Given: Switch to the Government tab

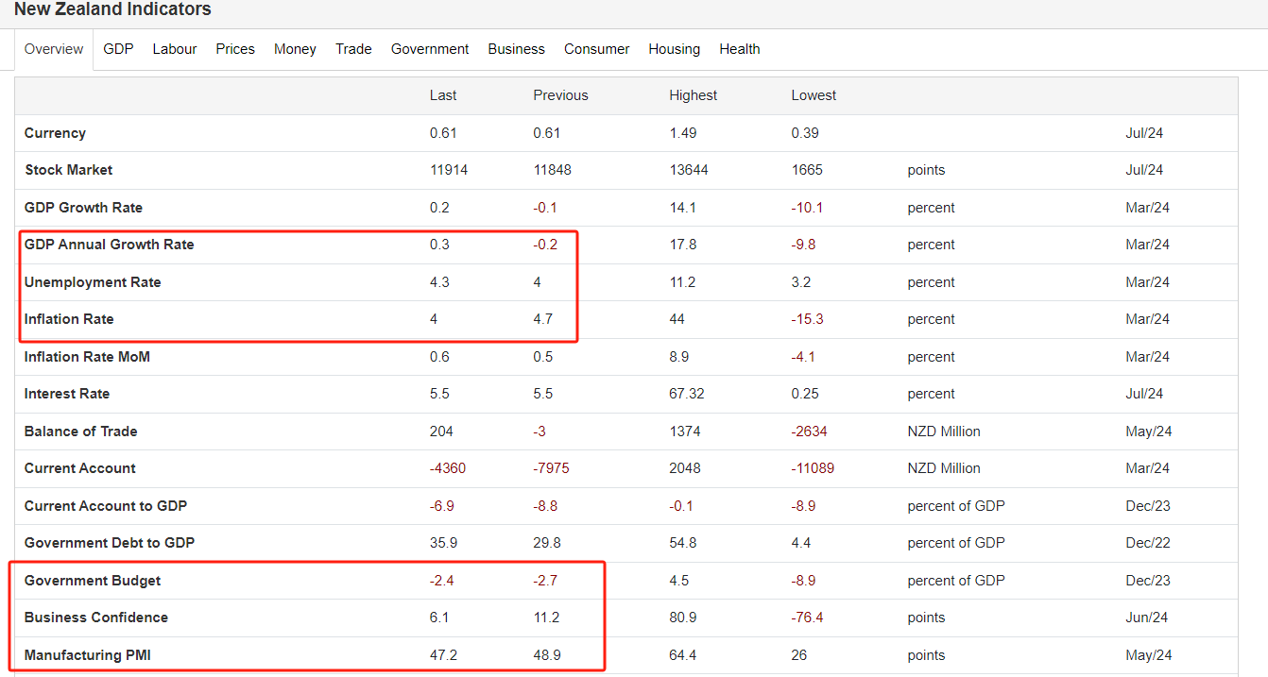Looking at the screenshot, I should click(x=430, y=49).
